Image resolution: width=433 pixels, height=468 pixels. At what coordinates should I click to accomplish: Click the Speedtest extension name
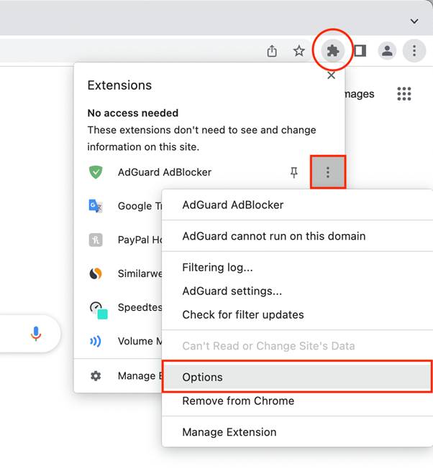(140, 307)
